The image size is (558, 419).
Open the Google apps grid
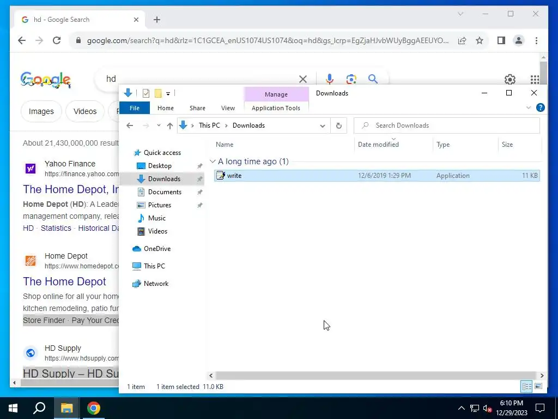pos(535,79)
